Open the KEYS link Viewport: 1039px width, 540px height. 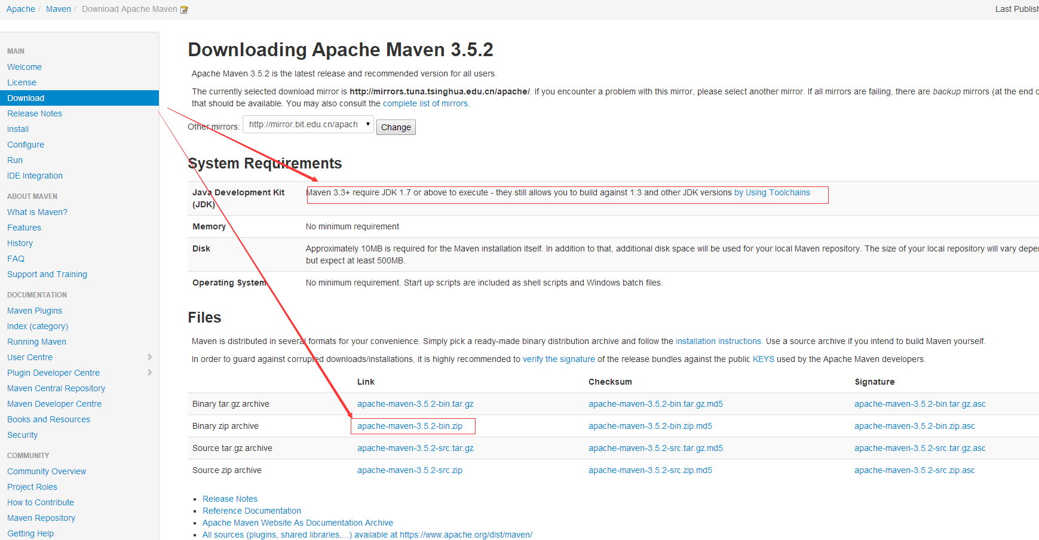tap(763, 359)
